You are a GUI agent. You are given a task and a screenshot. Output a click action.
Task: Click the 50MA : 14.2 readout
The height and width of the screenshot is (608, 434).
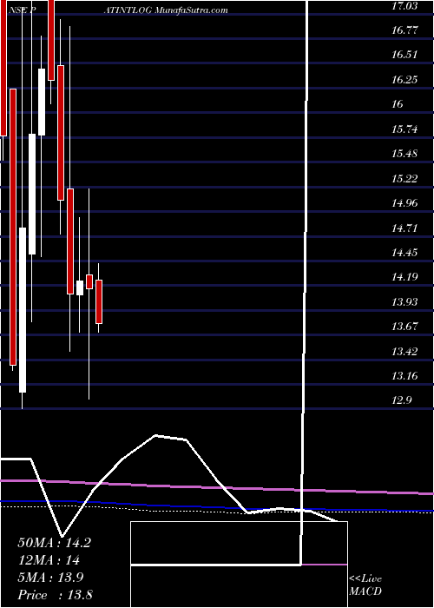55,543
